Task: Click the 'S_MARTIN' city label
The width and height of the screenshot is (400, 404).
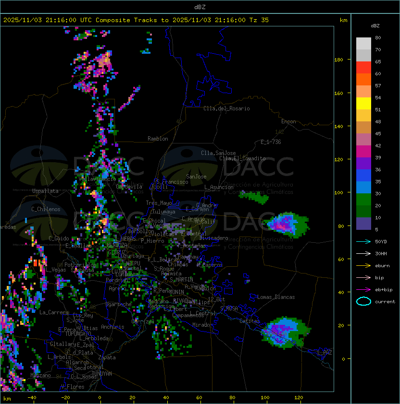Action: [181, 280]
